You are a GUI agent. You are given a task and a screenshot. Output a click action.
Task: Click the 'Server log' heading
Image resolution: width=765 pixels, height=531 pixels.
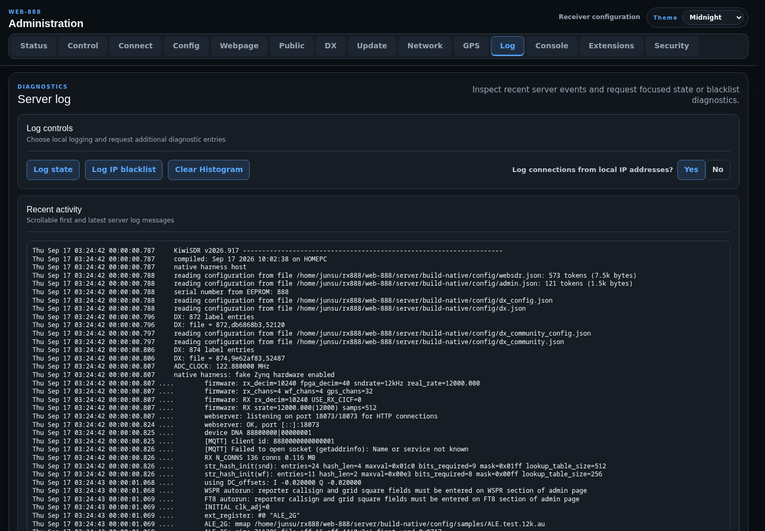(x=44, y=99)
